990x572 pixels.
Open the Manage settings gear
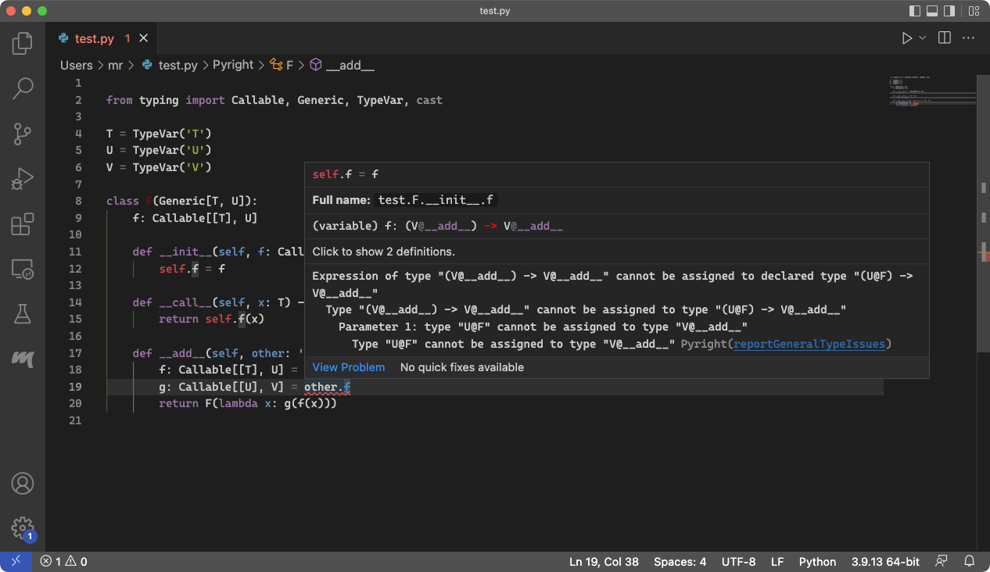click(x=23, y=528)
